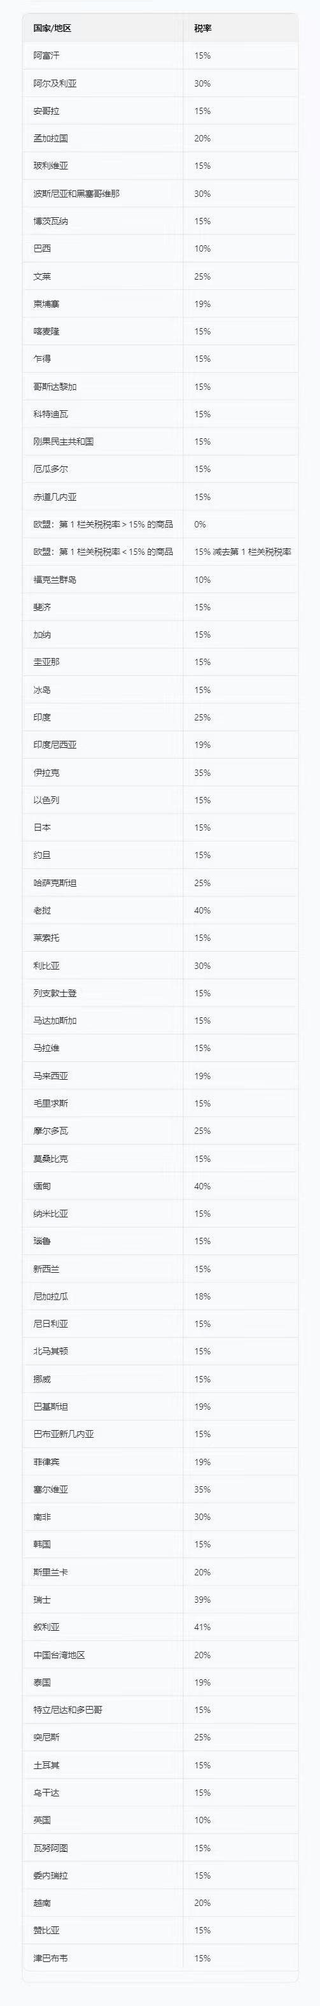Select the 瑞士 country cell
Image resolution: width=320 pixels, height=2006 pixels.
coord(103,1600)
